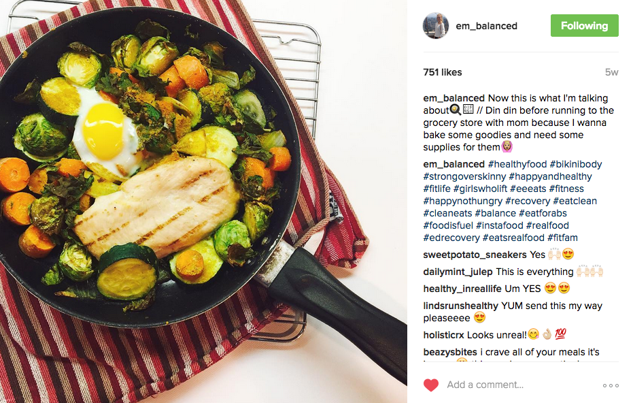Visit lindsrunshealthy commenter profile
Screen dimensions: 633x403
click(460, 306)
